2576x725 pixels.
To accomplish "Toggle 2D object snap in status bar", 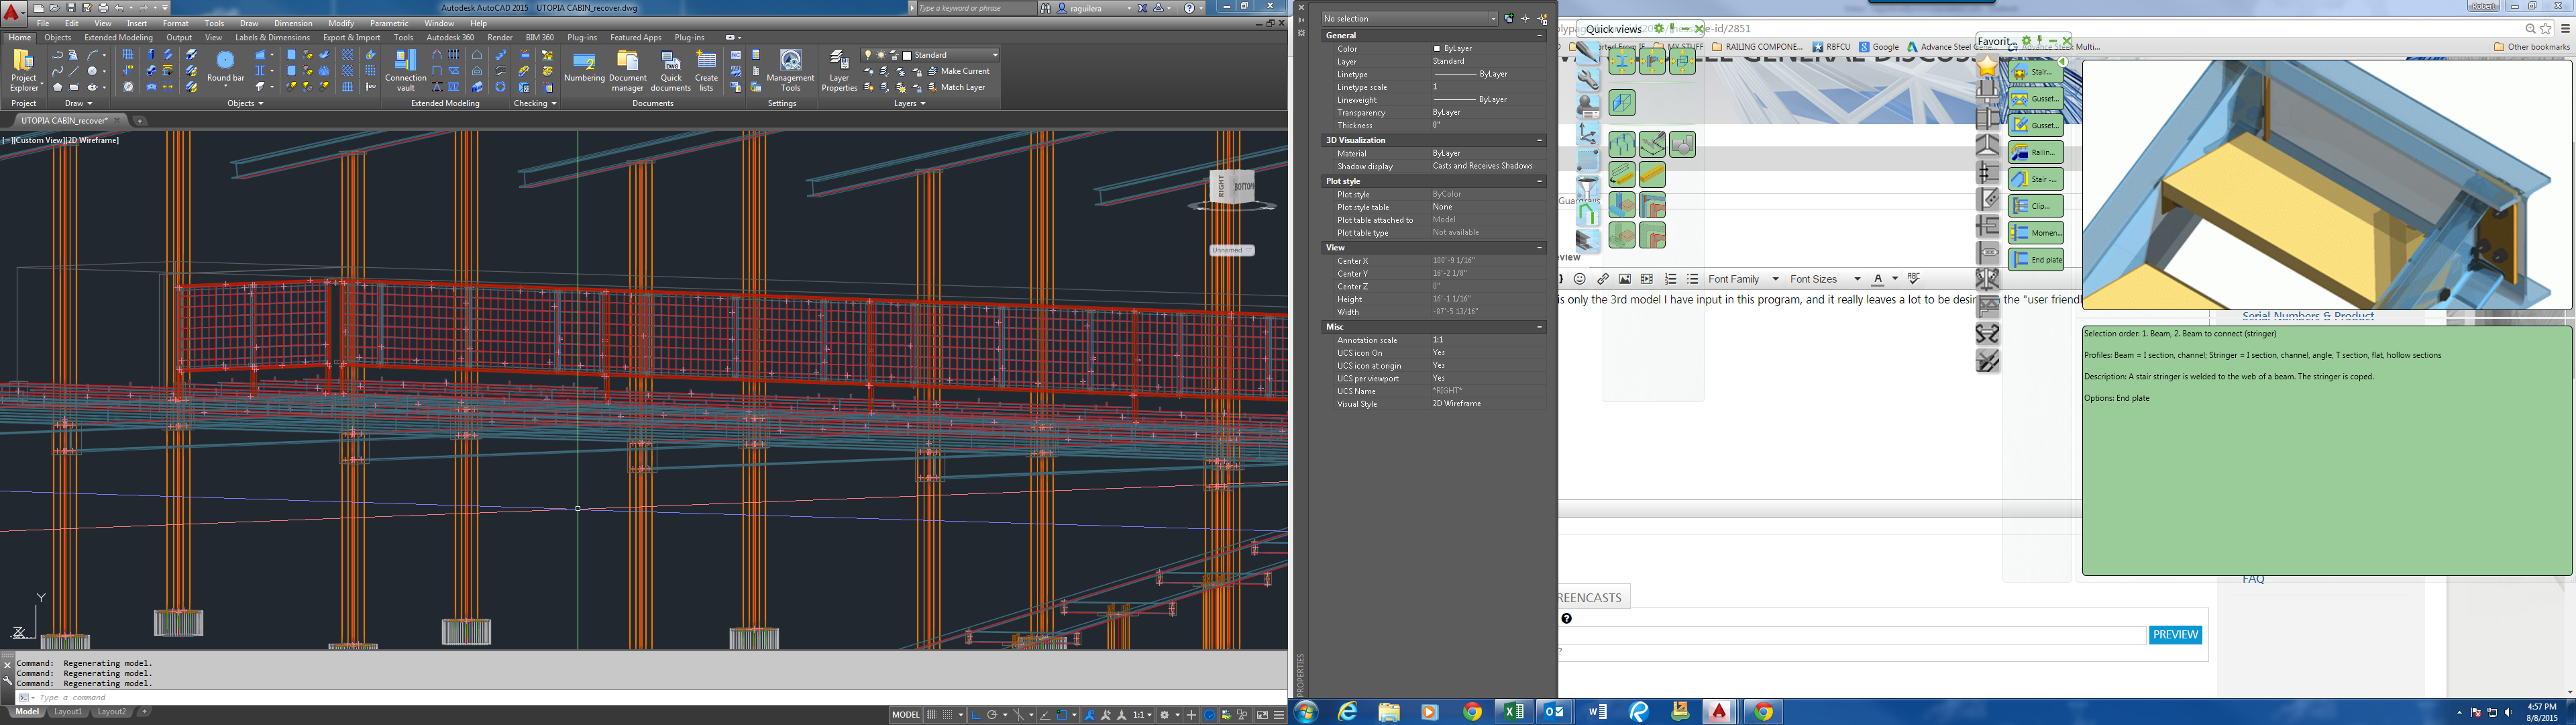I will pyautogui.click(x=1061, y=715).
